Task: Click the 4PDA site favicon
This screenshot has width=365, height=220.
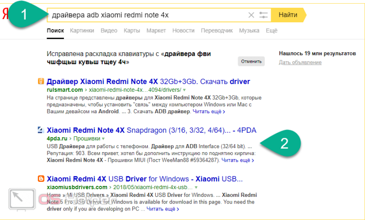Action: coord(41,130)
